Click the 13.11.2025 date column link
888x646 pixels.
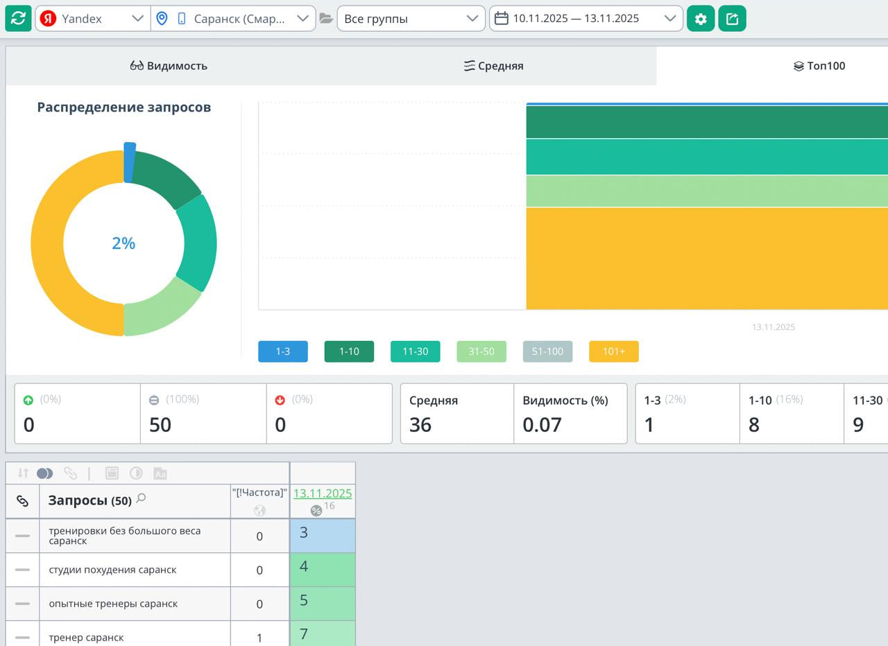pyautogui.click(x=322, y=494)
